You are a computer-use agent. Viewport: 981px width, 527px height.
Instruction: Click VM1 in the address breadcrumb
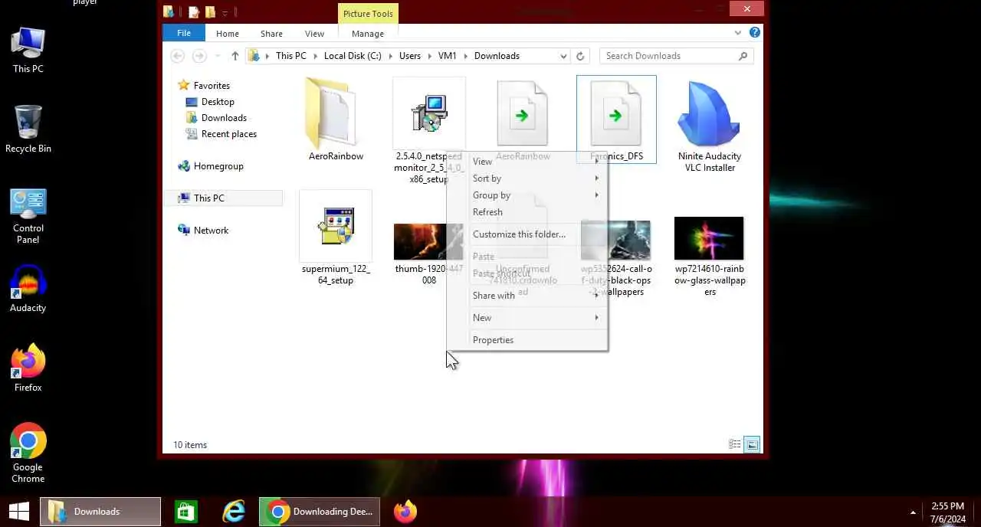coord(448,56)
